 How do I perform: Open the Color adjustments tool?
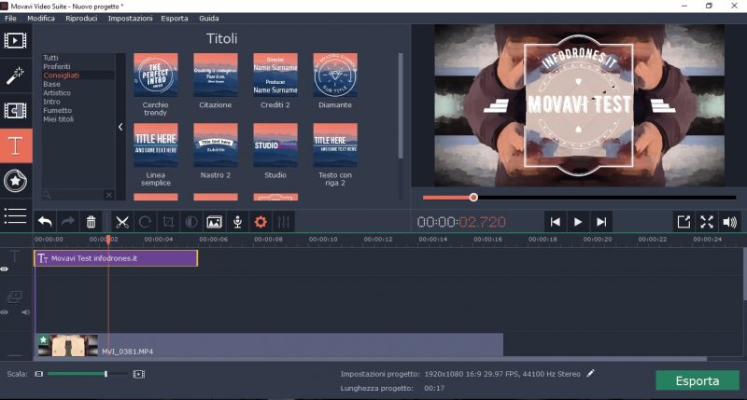[191, 222]
